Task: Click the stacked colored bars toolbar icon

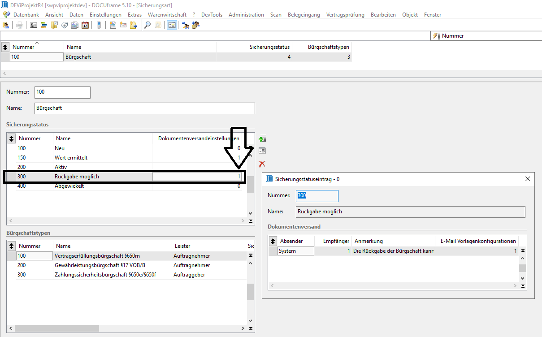Action: point(44,25)
